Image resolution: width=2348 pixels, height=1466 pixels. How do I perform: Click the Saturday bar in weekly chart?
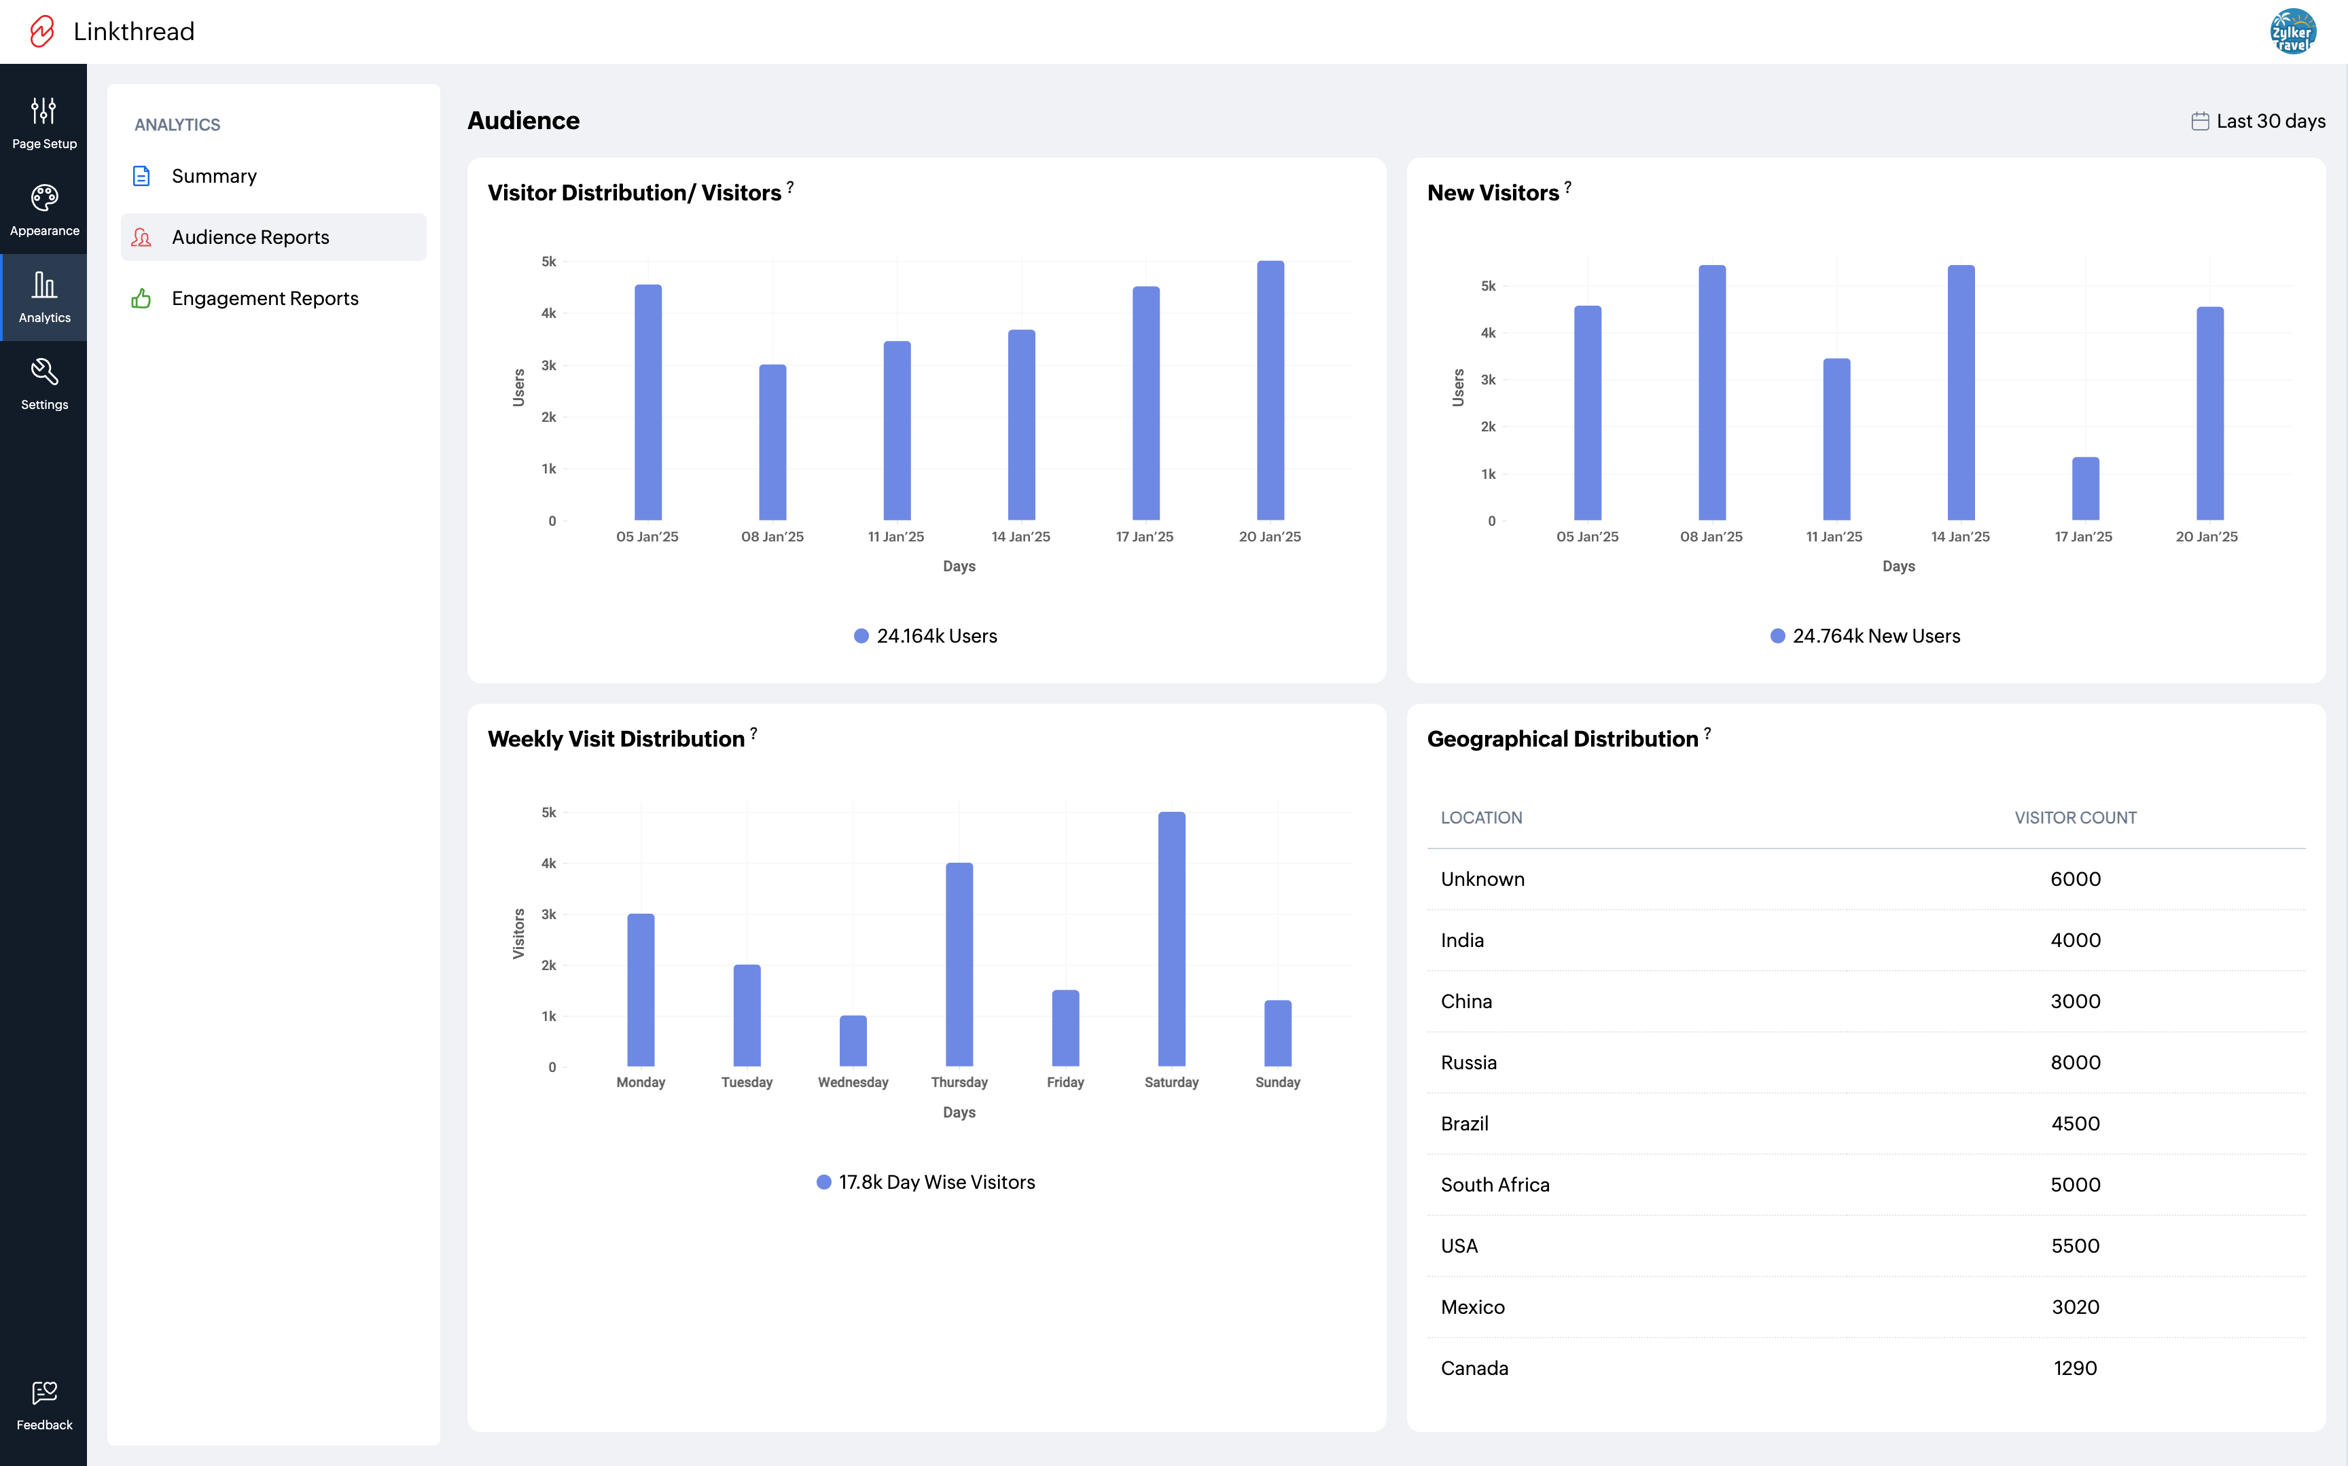1171,939
